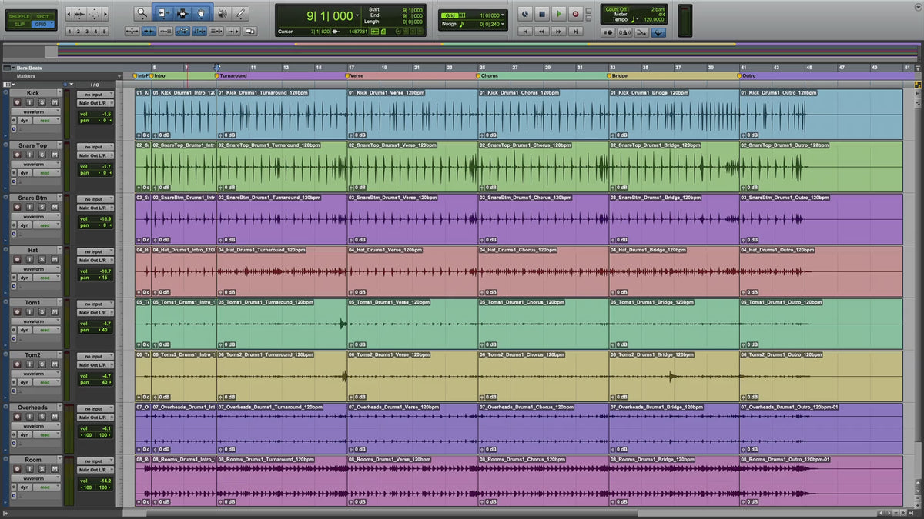
Task: Select the Zoomer magnifying glass tool
Action: pyautogui.click(x=142, y=13)
